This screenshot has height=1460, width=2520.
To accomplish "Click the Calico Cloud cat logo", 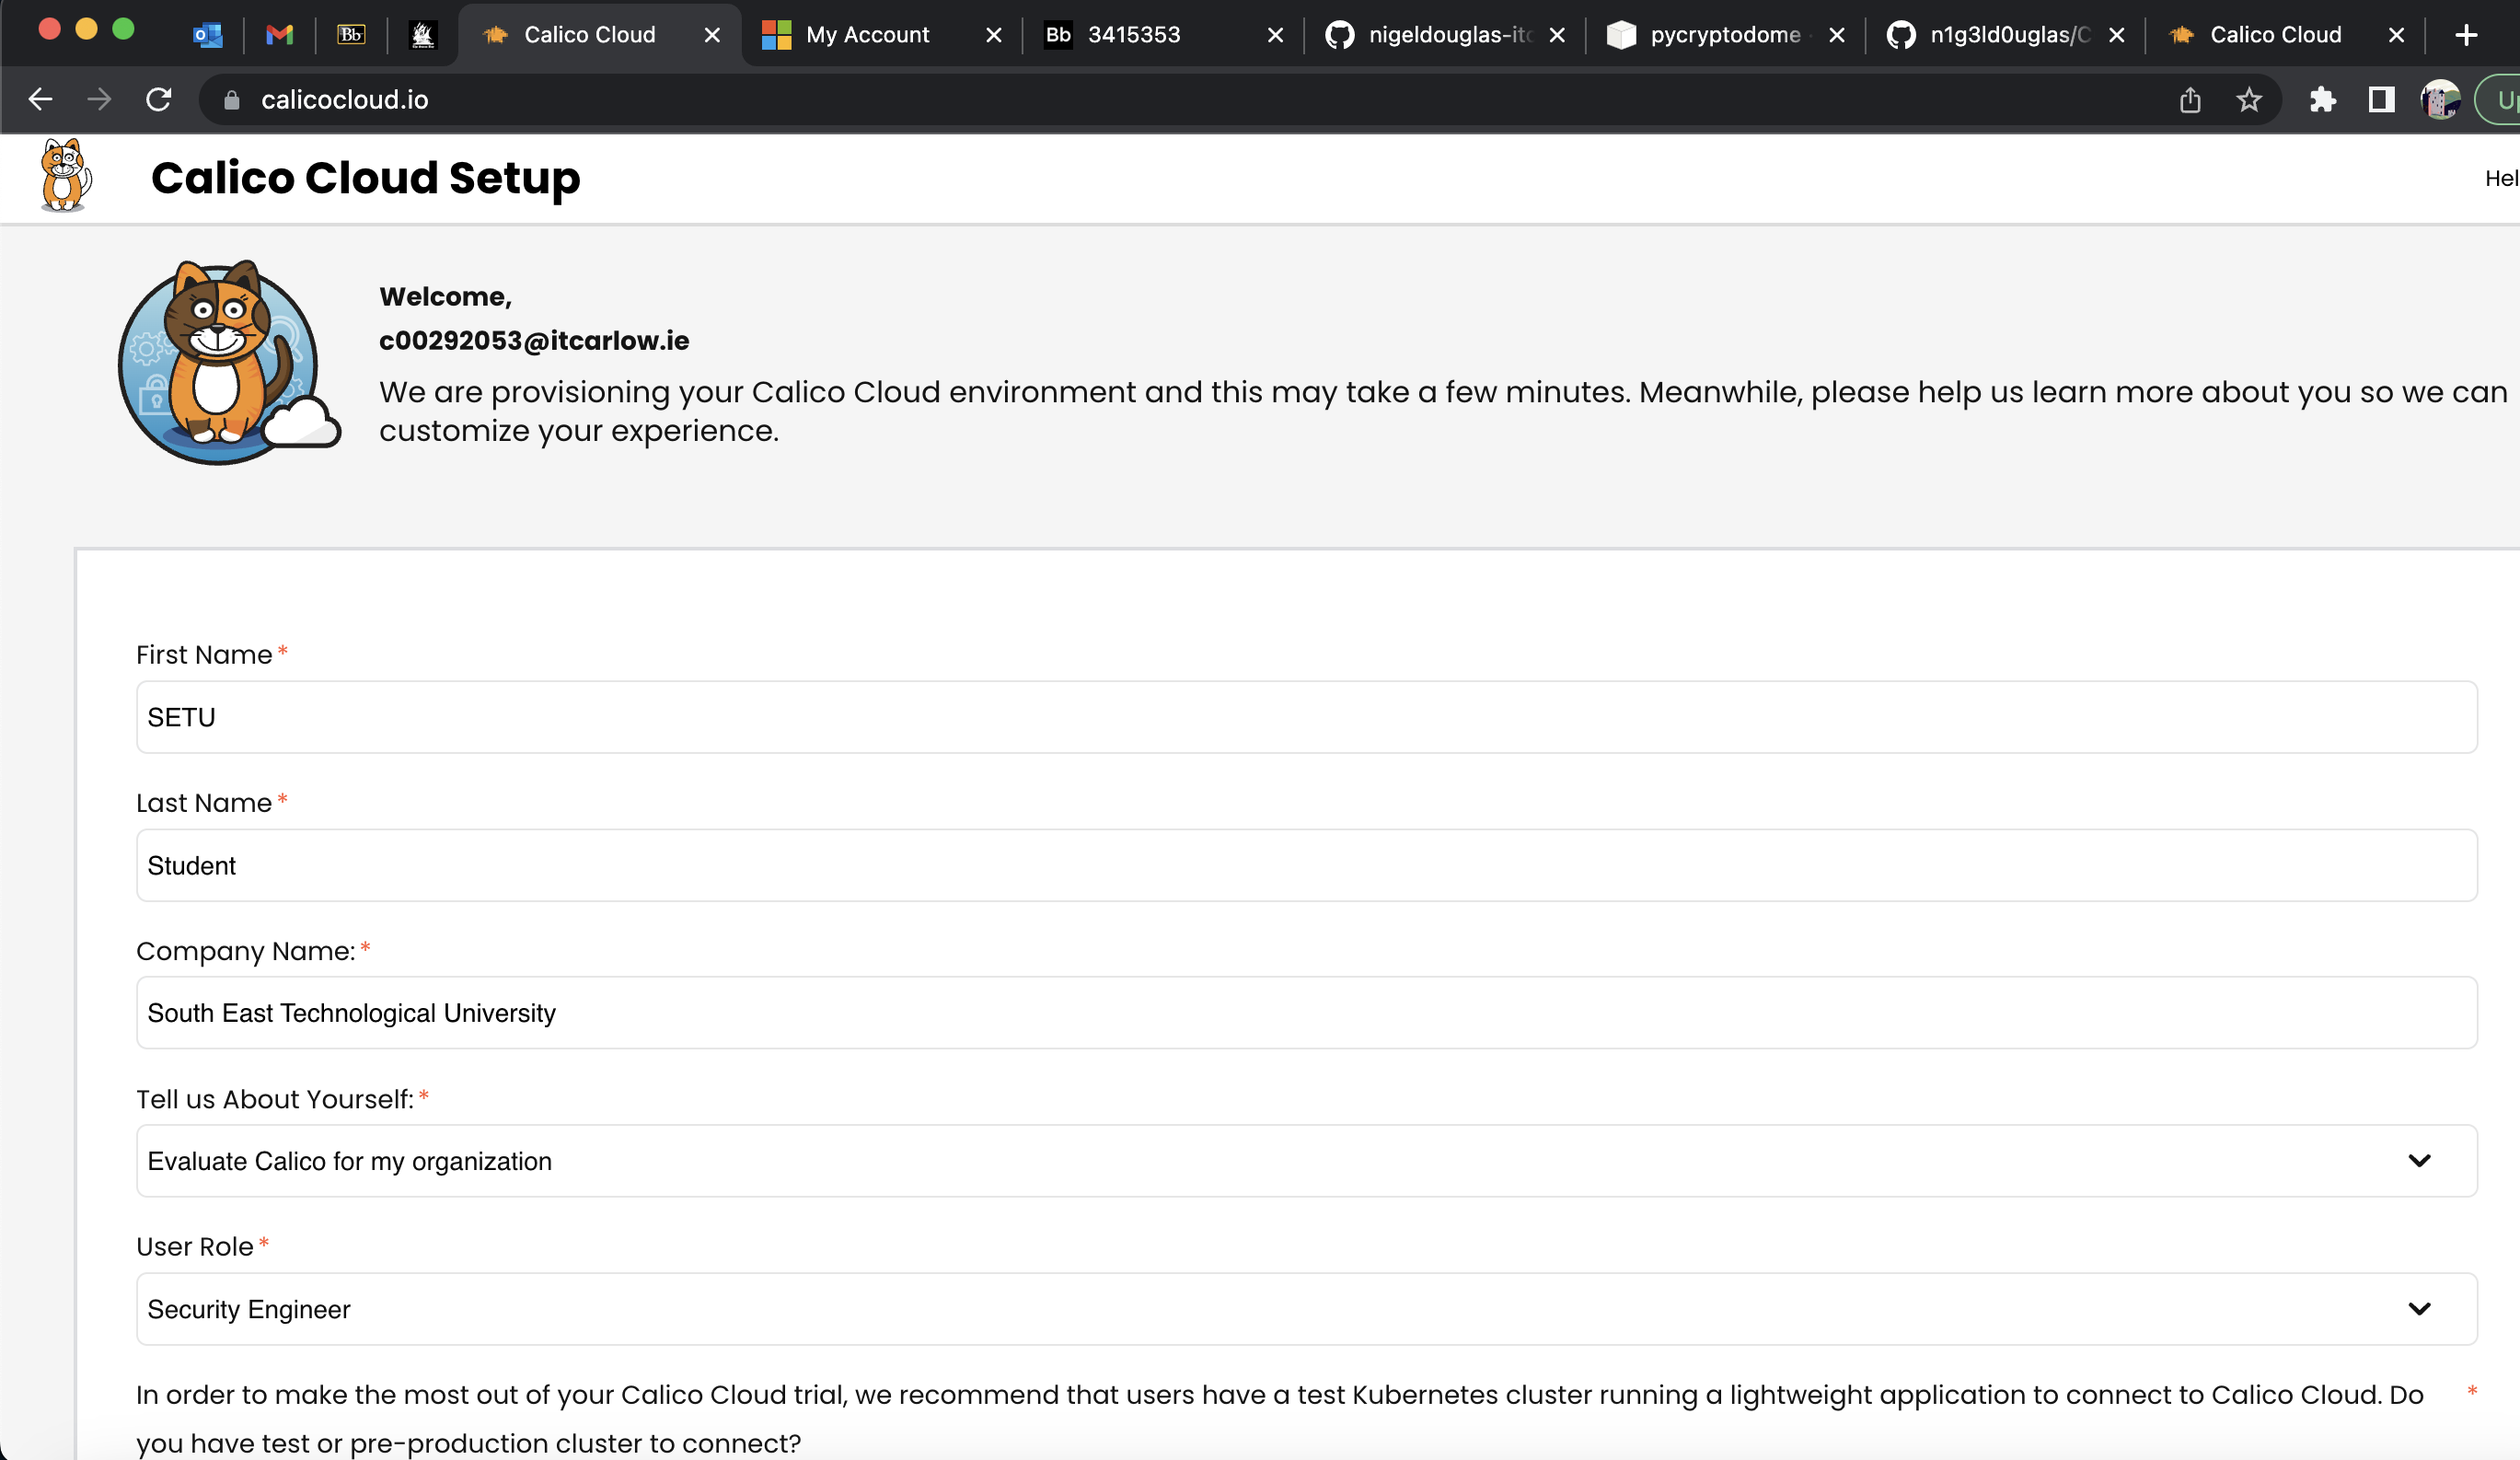I will click(63, 177).
